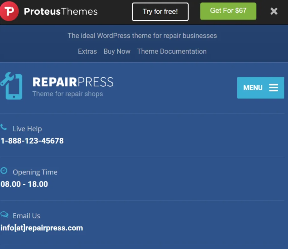Click the clock icon beside Opening Time

click(4, 171)
